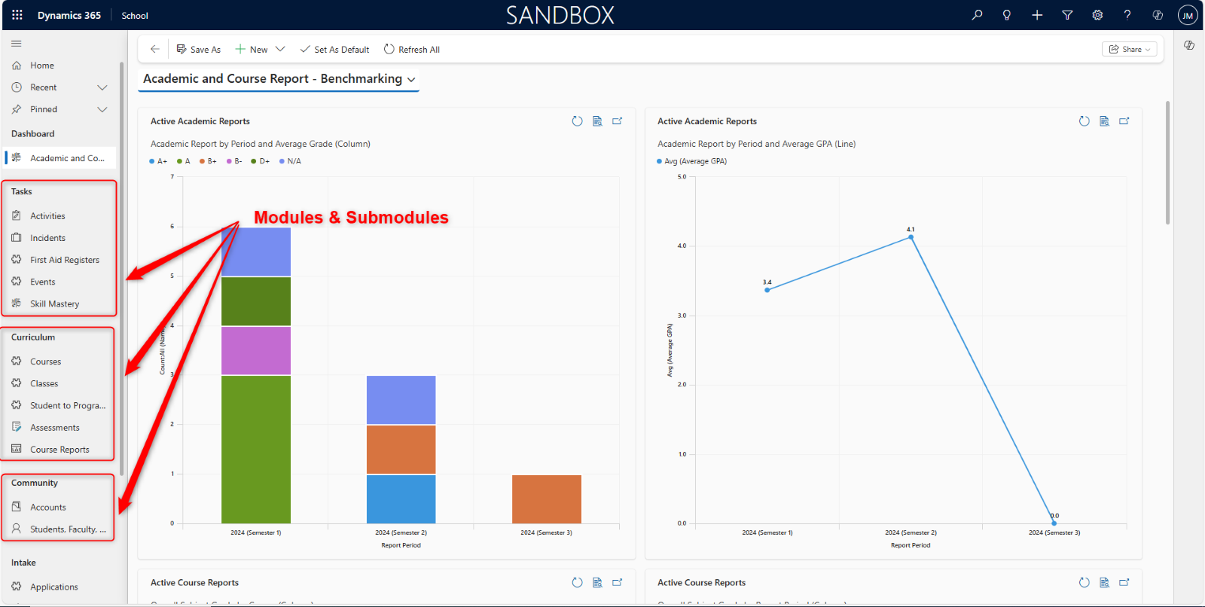
Task: Click Set As Default
Action: (334, 50)
